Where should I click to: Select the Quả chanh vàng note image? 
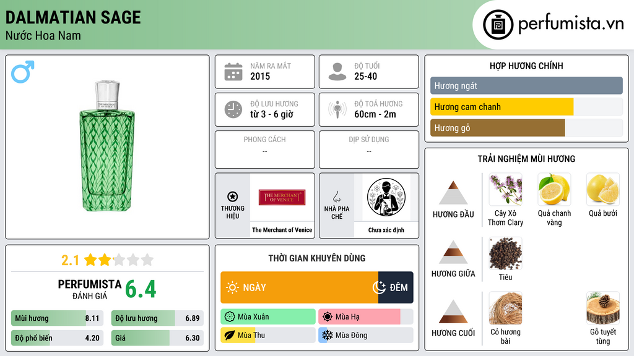tap(554, 190)
